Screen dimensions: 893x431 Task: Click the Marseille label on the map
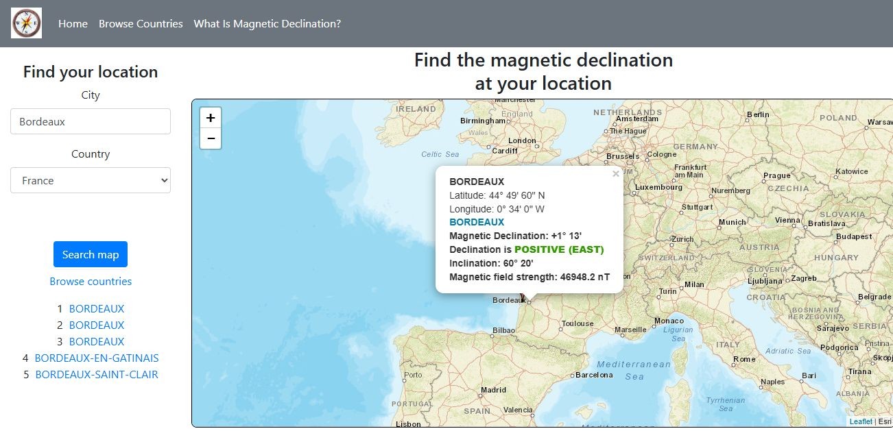click(630, 330)
